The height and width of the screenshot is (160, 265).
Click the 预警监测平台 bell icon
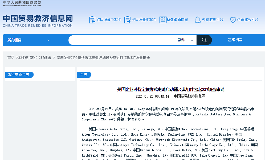pos(198,20)
